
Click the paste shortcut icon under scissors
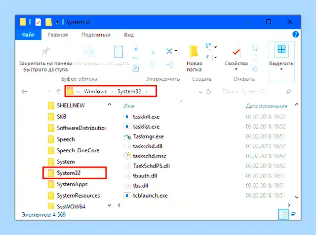click(136, 68)
